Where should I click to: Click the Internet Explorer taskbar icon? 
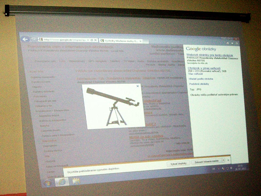click(62, 182)
